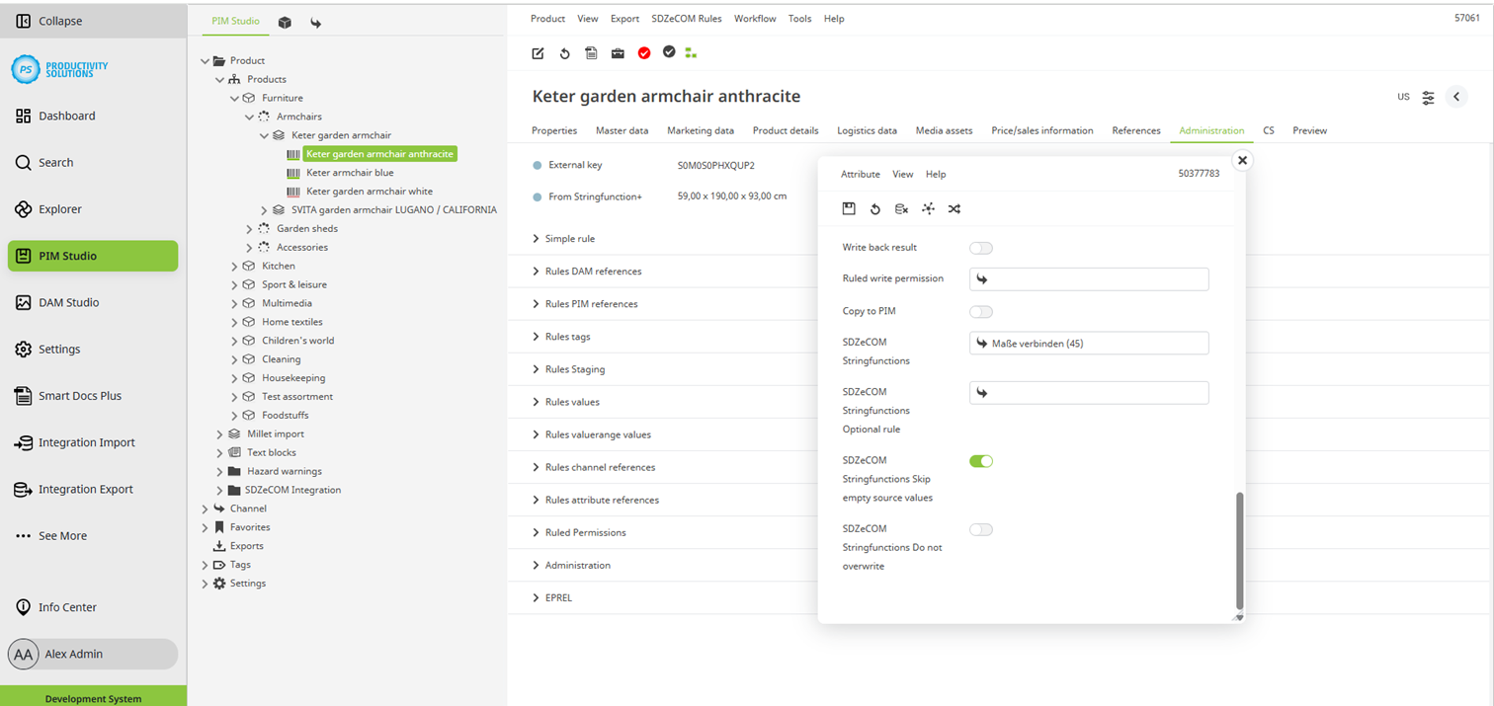This screenshot has width=1494, height=706.
Task: Enable the Write back result toggle
Action: click(x=980, y=247)
